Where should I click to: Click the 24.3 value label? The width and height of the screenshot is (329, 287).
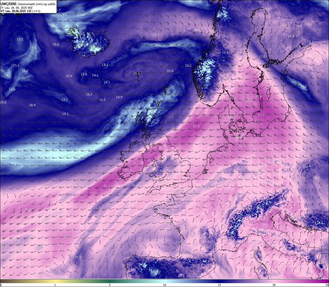pyautogui.click(x=156, y=35)
